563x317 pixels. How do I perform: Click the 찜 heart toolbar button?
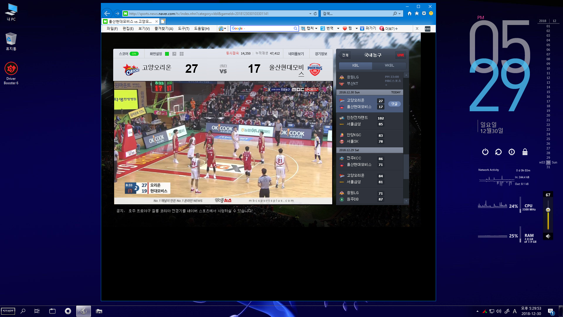[x=347, y=28]
